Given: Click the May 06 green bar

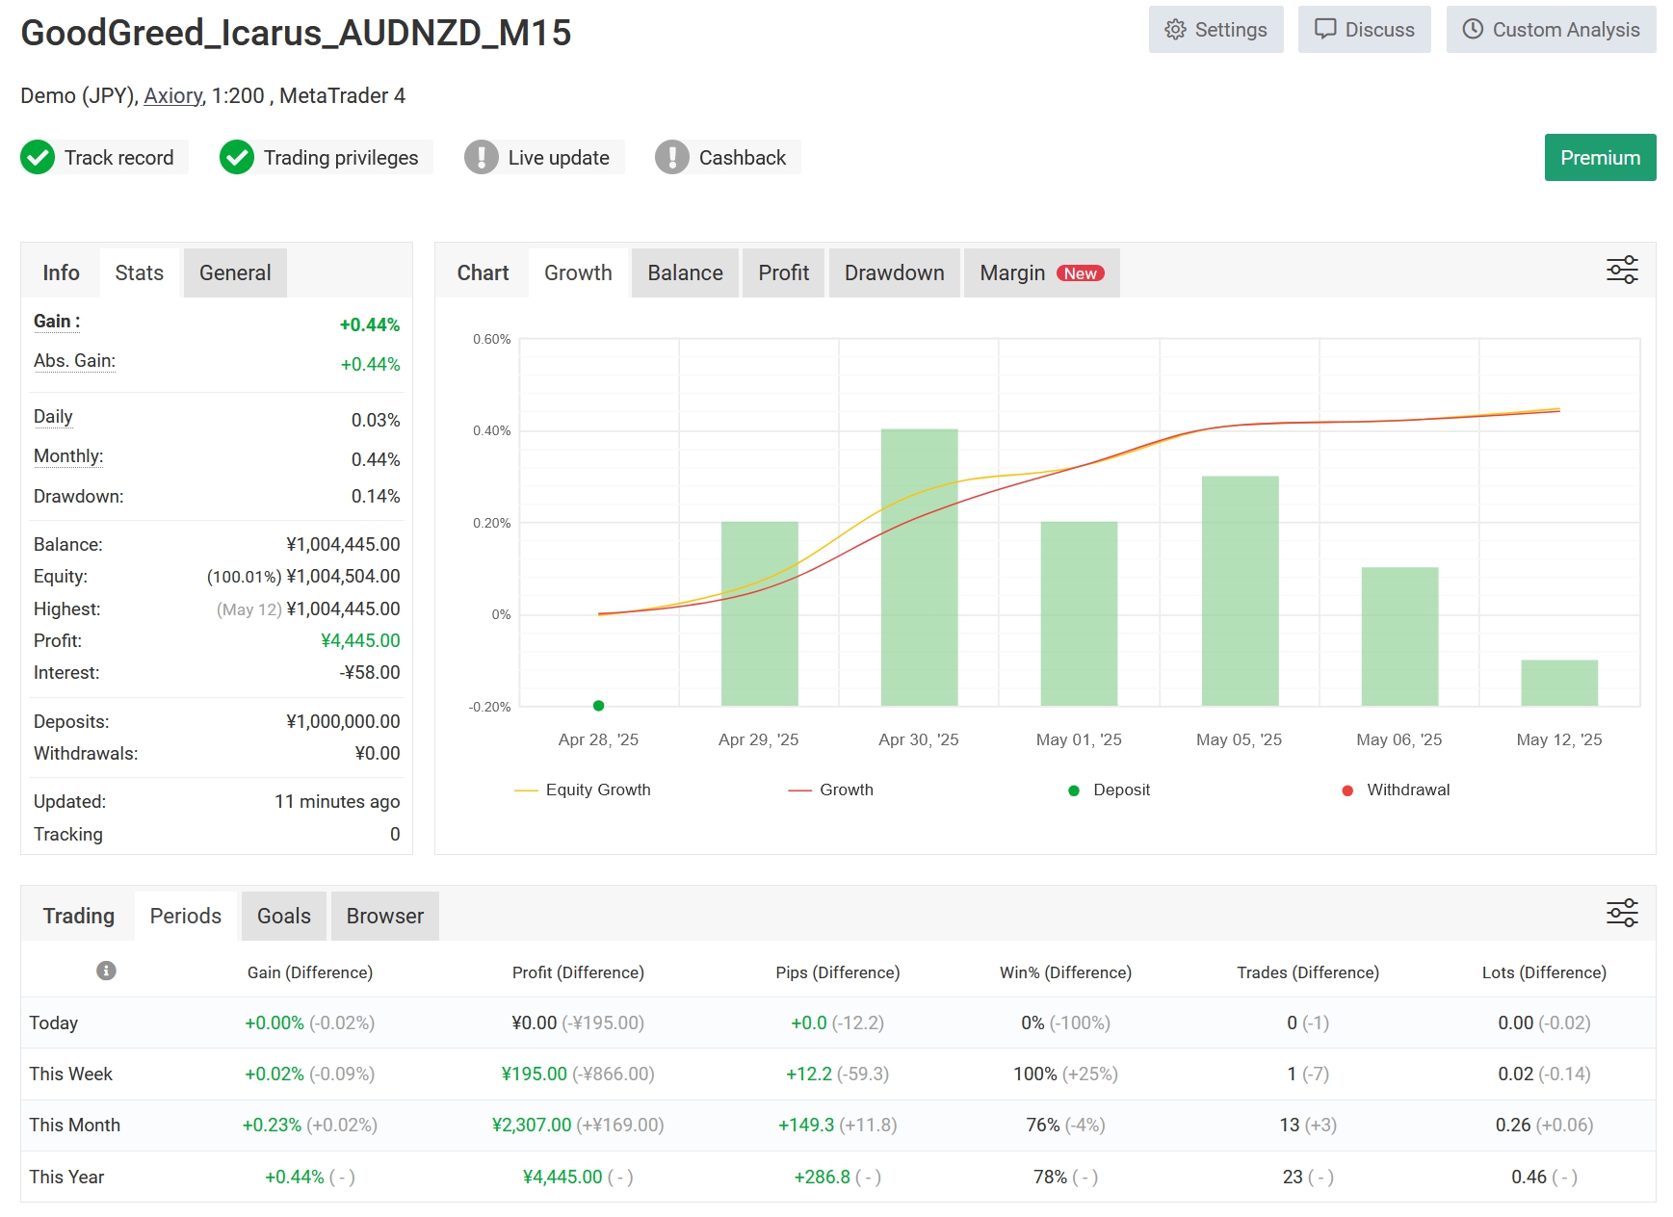Looking at the screenshot, I should click(1399, 637).
